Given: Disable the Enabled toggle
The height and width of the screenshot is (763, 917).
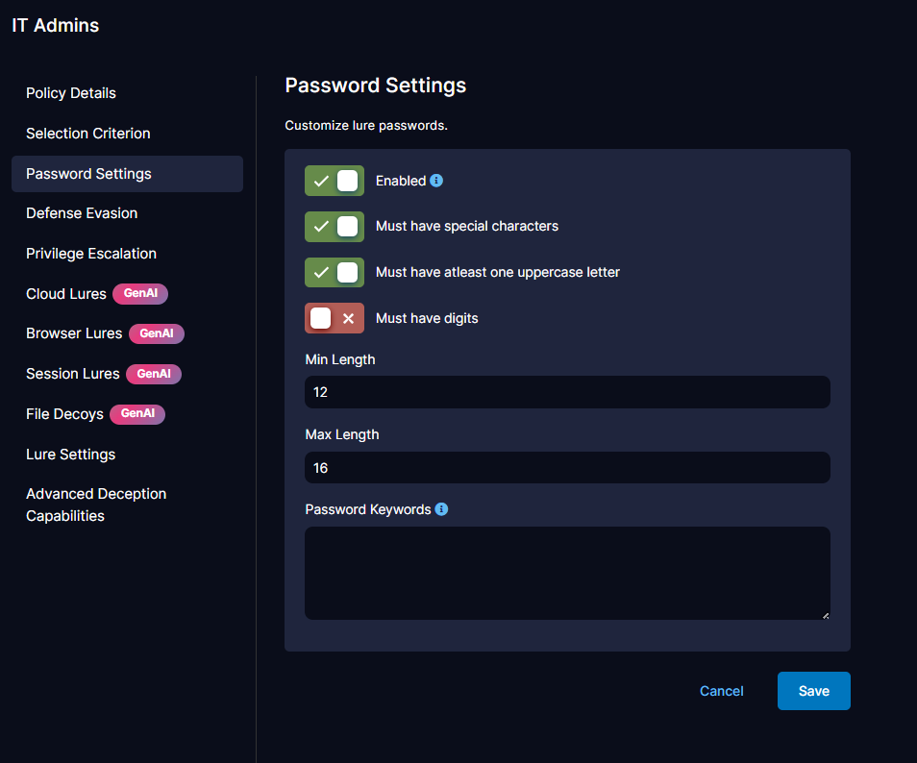Looking at the screenshot, I should [334, 181].
